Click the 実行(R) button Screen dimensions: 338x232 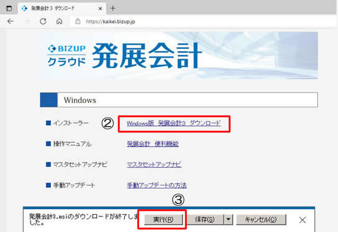click(x=163, y=220)
